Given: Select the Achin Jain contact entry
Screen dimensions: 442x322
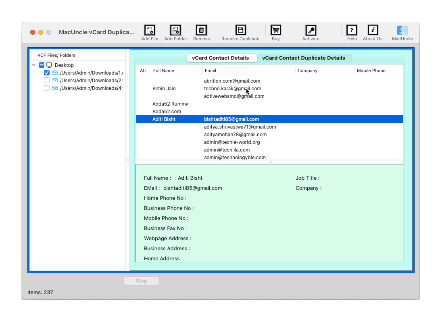Looking at the screenshot, I should (164, 88).
